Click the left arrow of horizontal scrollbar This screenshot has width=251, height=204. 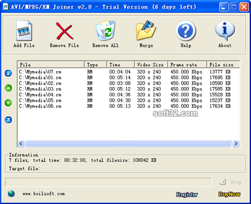(21, 143)
